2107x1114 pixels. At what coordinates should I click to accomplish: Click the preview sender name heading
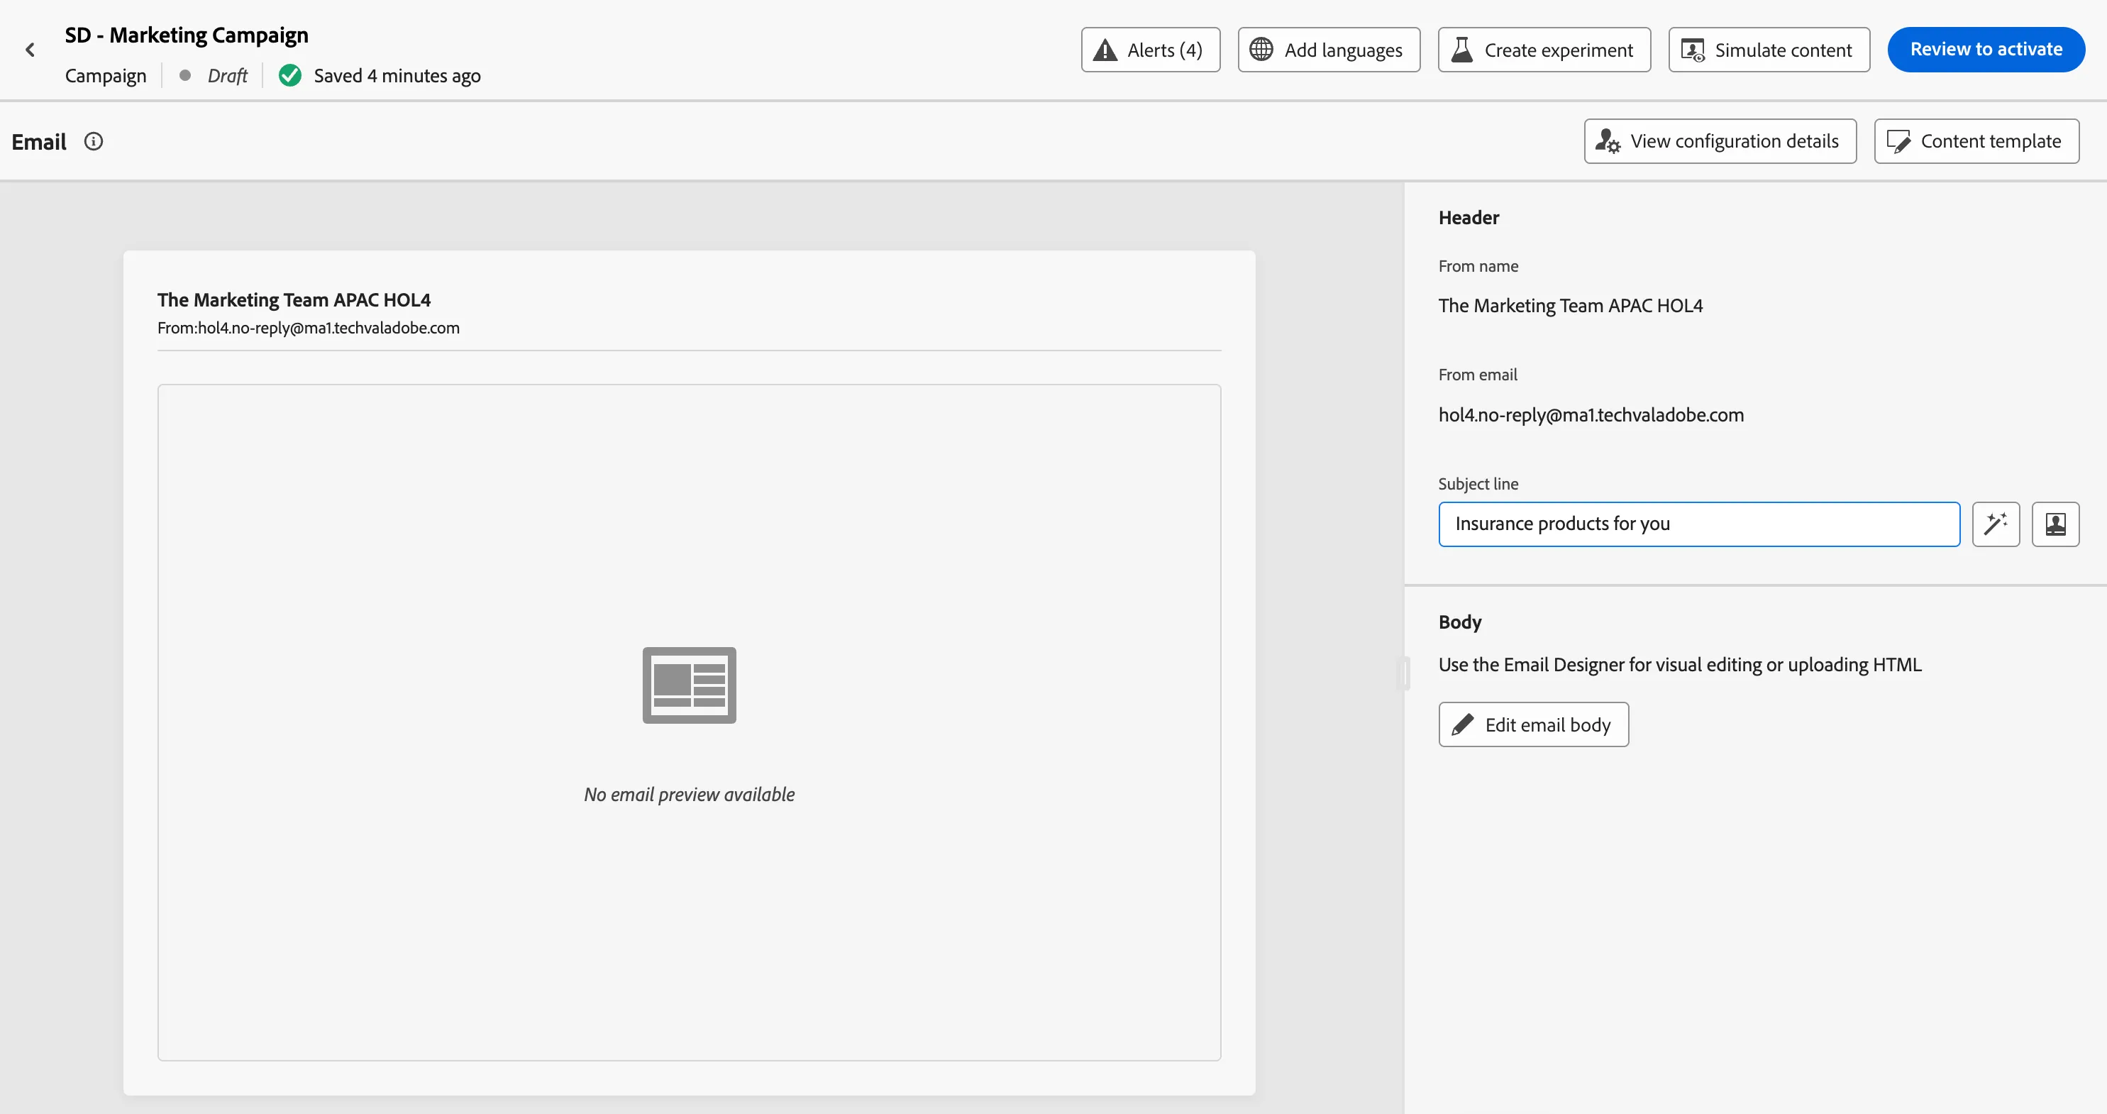[294, 300]
